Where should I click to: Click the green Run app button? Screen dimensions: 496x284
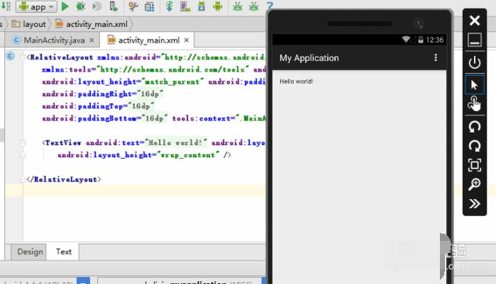pyautogui.click(x=65, y=6)
